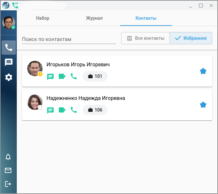Click the logout icon in sidebar
Screen dimensions: 218x194
[x=8, y=184]
